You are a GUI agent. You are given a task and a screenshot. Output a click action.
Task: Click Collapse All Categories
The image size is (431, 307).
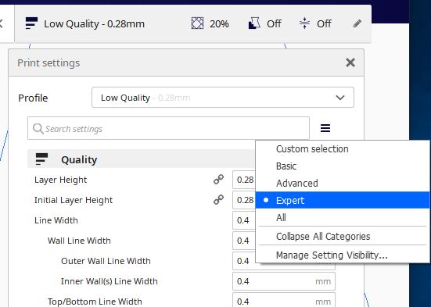tap(343, 236)
